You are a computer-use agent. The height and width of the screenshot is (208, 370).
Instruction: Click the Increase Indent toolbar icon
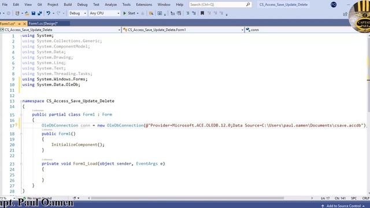point(179,13)
